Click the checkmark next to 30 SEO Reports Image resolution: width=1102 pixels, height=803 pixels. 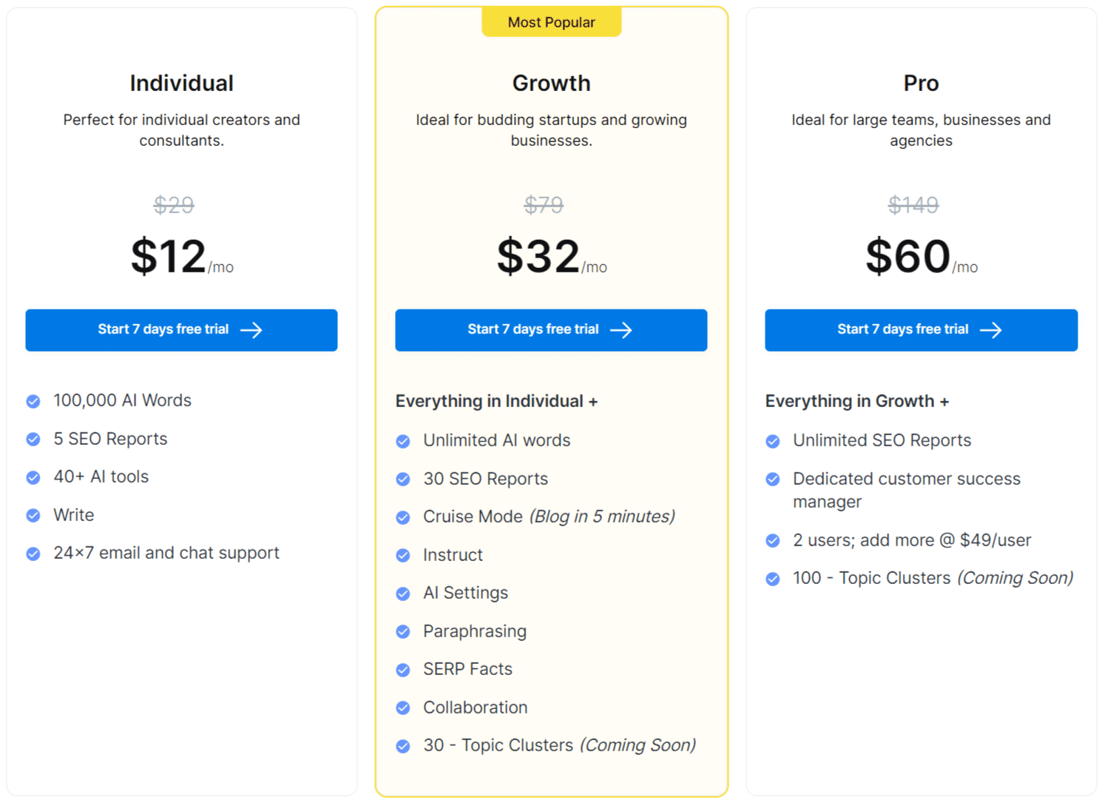403,479
